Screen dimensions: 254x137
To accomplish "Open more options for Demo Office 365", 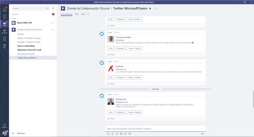I will pos(53,23).
